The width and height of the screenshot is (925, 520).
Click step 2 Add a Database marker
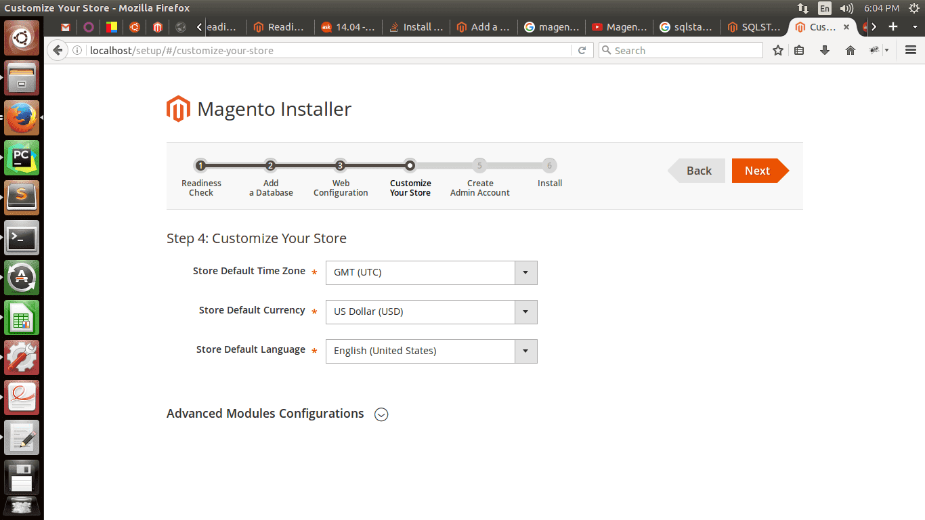(x=270, y=165)
